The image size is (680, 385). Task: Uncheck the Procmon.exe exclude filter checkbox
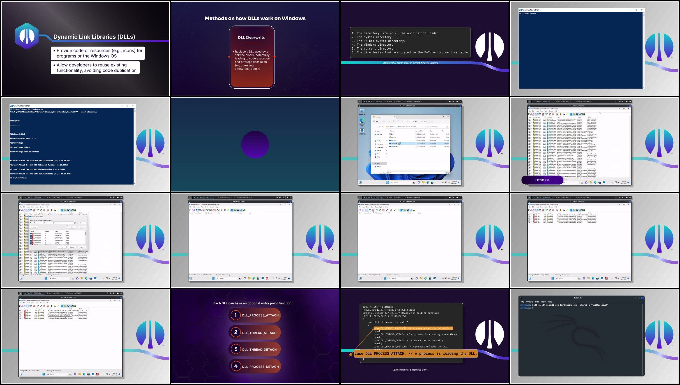tap(31, 234)
